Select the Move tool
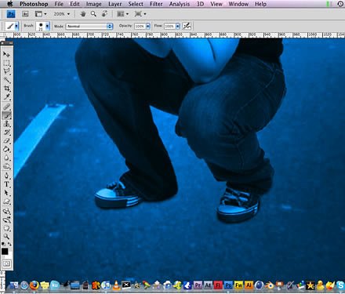 point(6,54)
